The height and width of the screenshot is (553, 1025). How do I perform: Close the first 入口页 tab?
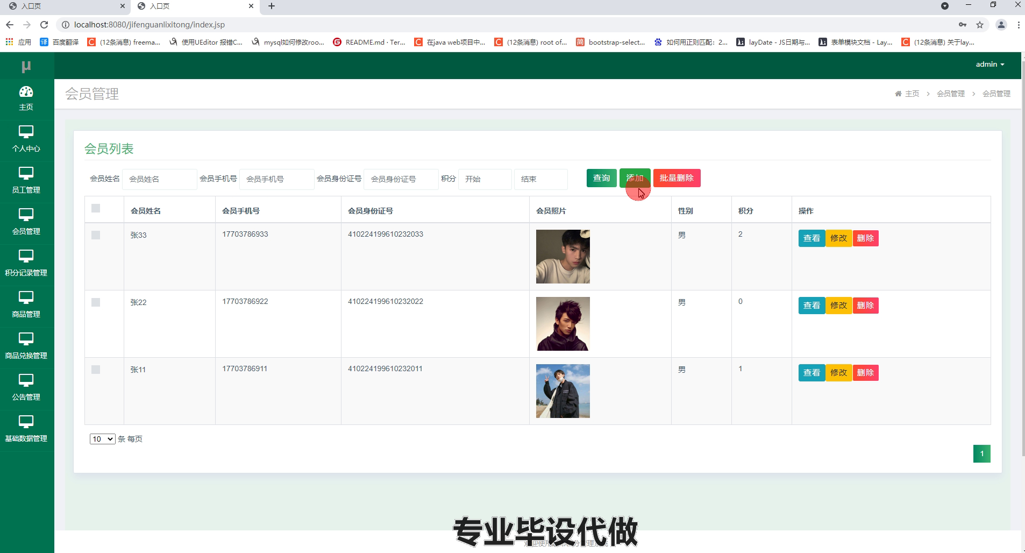pos(123,6)
